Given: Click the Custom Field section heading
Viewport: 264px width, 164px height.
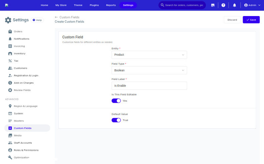Looking at the screenshot, I should point(73,37).
